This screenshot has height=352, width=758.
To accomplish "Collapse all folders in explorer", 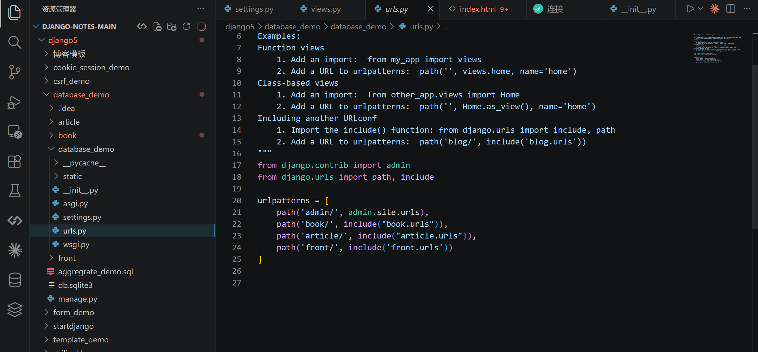I will point(202,27).
